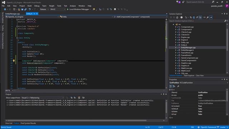Click the View Code icon
Image resolution: width=229 pixels, height=129 pixels.
tap(204, 18)
